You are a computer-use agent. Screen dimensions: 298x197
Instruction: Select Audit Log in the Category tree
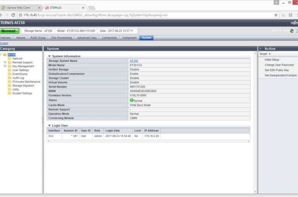(18, 78)
